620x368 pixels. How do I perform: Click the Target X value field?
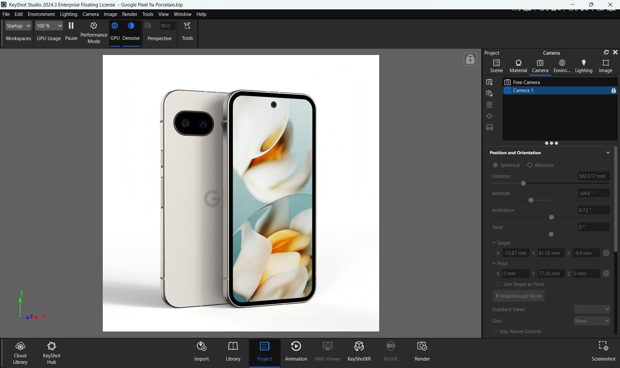(x=516, y=253)
